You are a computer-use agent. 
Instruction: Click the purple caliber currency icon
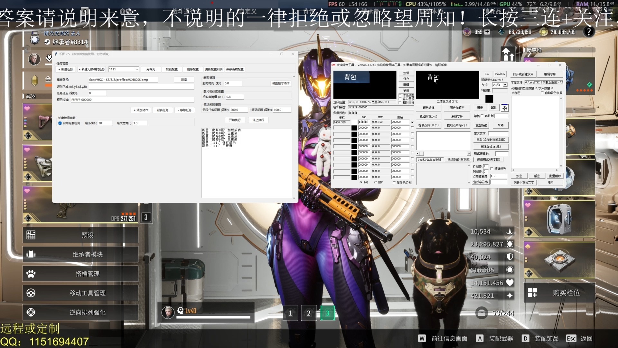(x=467, y=32)
